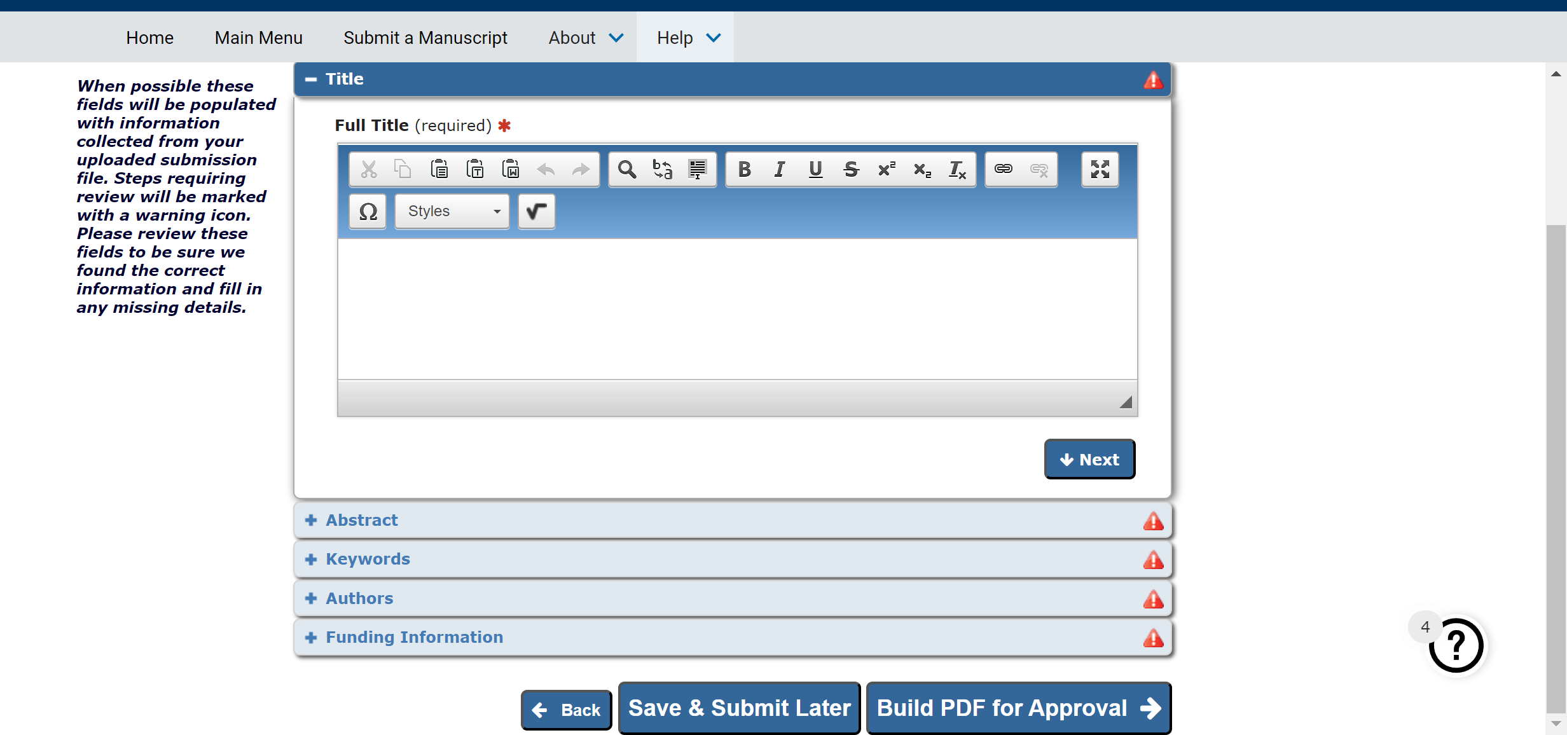This screenshot has height=735, width=1567.
Task: Click the Insert Link icon
Action: click(x=1004, y=169)
